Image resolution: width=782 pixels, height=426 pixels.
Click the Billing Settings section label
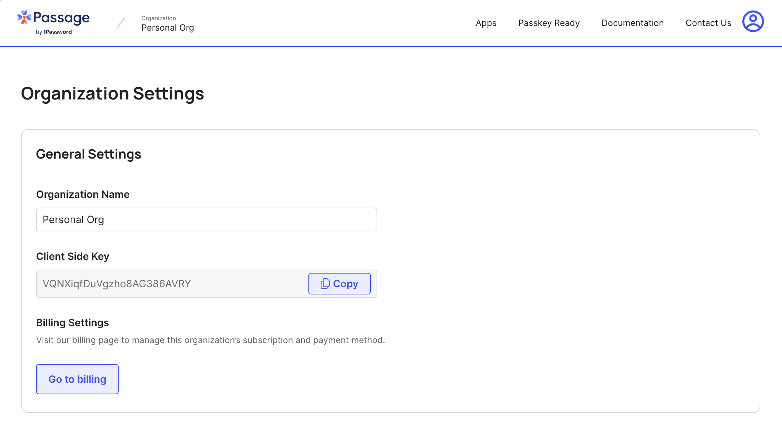pyautogui.click(x=72, y=323)
